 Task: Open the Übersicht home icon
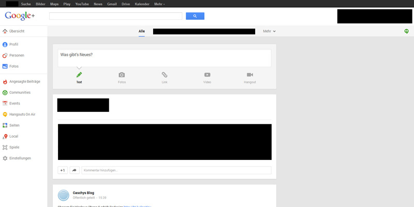5,31
